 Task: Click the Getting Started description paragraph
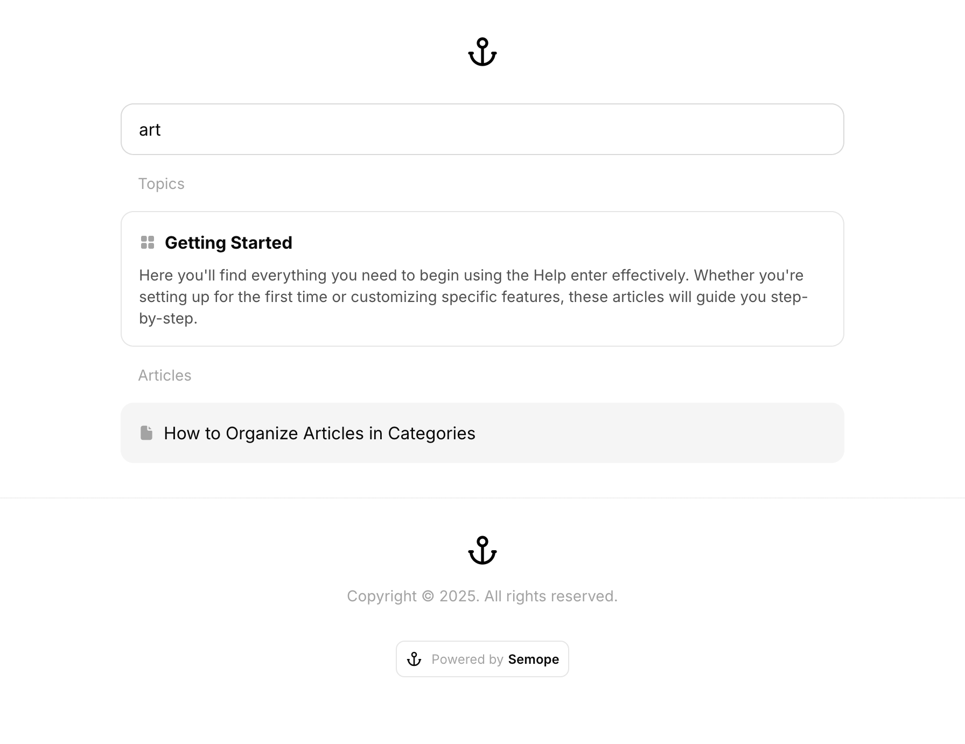(x=473, y=297)
